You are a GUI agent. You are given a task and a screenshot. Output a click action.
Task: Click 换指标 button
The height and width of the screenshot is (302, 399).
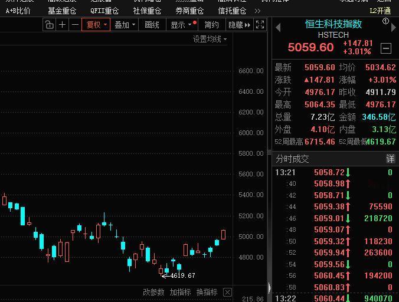(x=207, y=292)
